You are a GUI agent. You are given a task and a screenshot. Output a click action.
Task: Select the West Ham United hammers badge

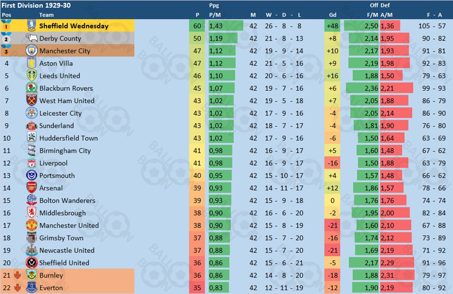tap(32, 100)
